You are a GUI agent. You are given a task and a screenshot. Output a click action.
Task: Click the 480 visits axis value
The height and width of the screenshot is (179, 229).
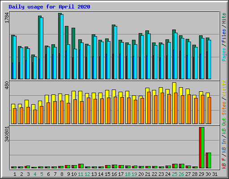(x=7, y=85)
